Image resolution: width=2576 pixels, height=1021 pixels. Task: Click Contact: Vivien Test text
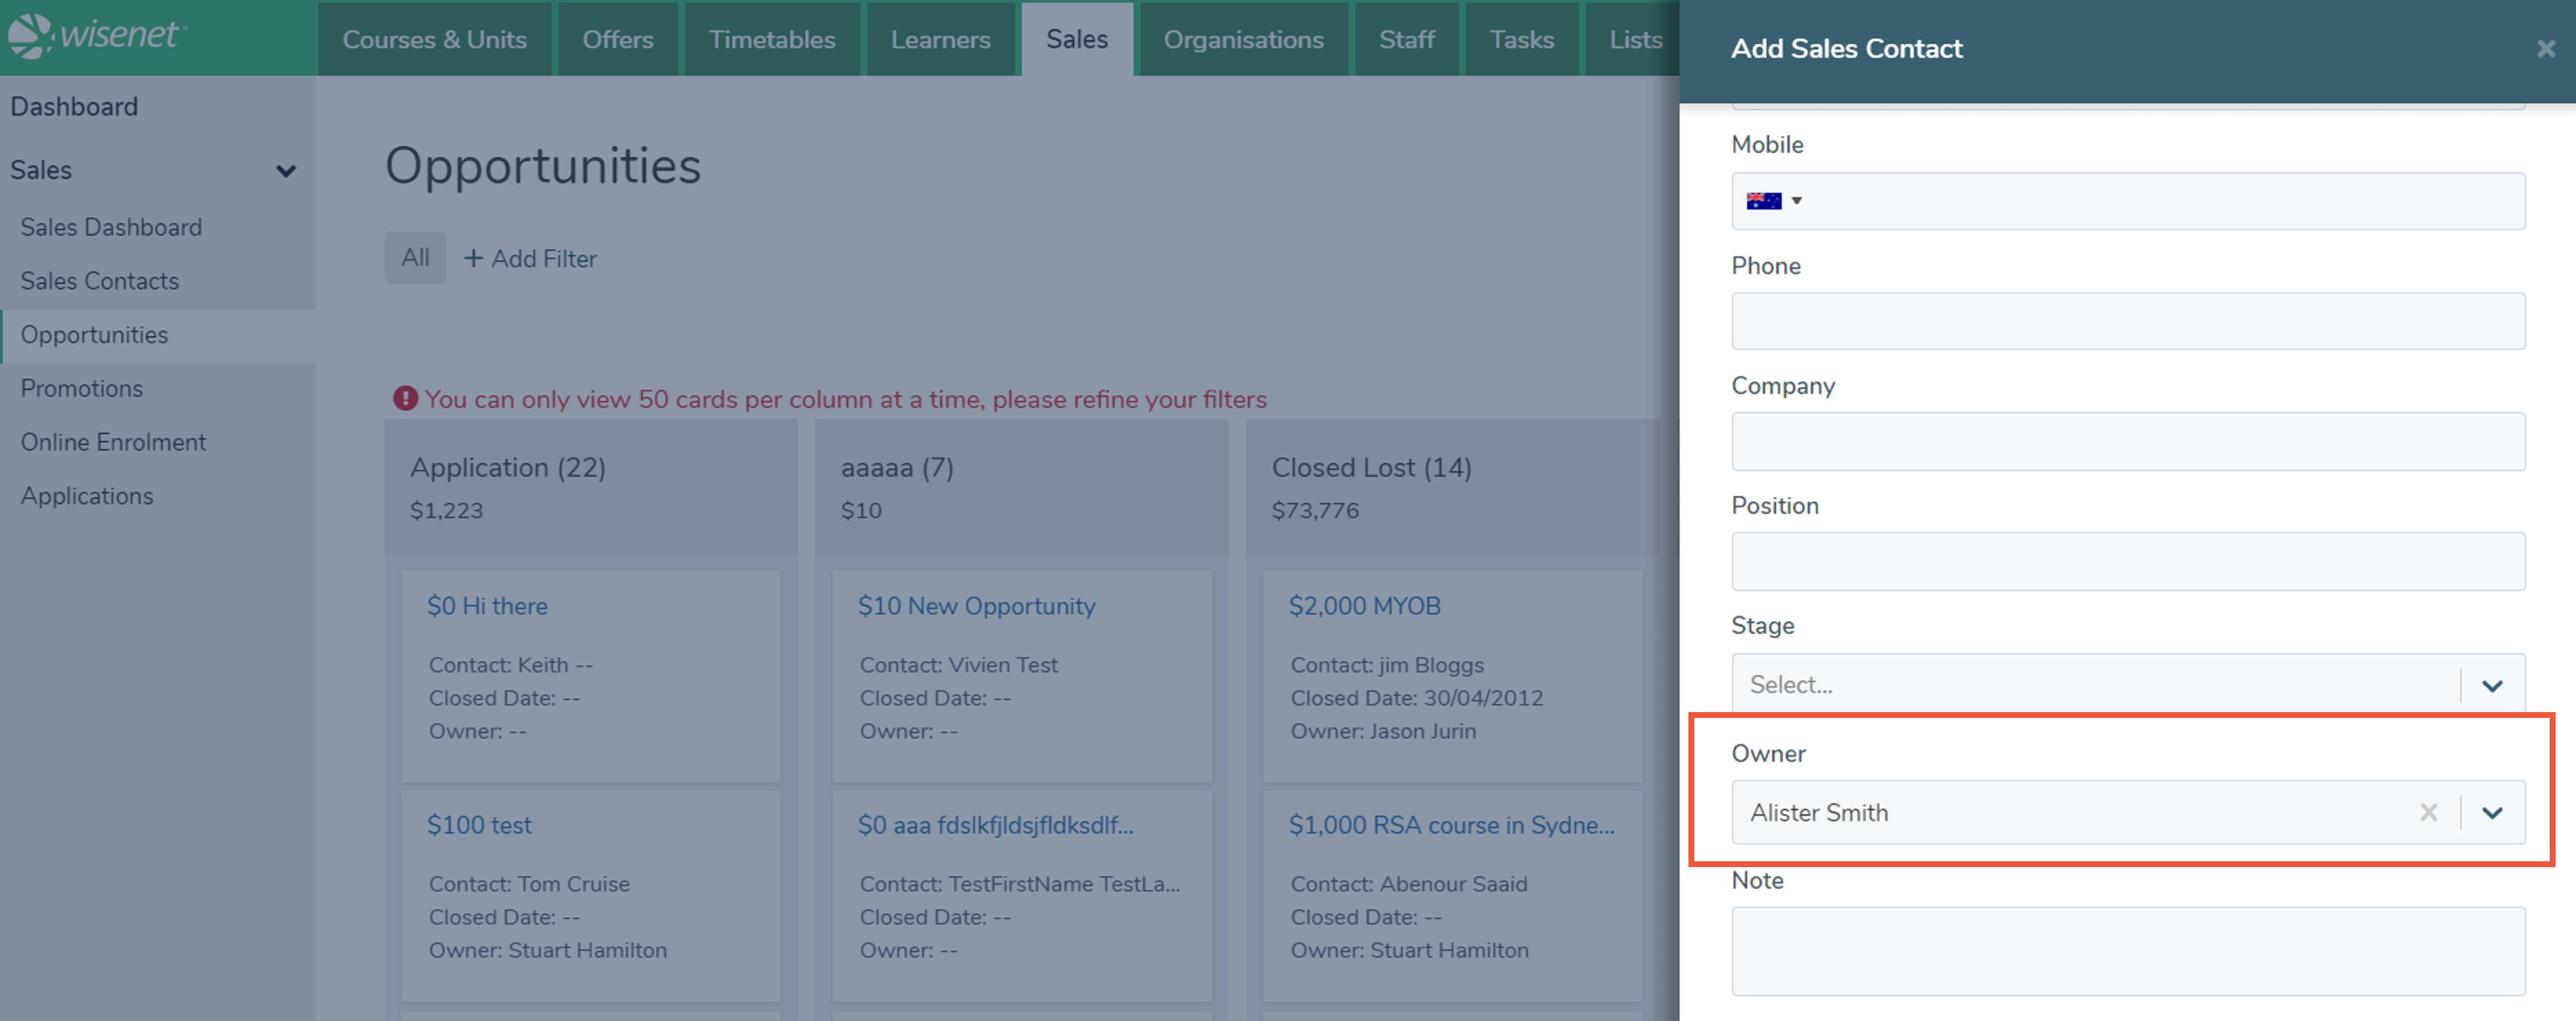(x=958, y=665)
